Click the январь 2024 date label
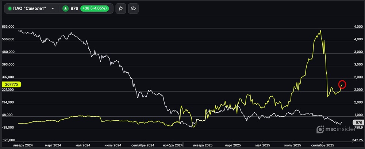Screen dimensions: 365x149 [23, 144]
